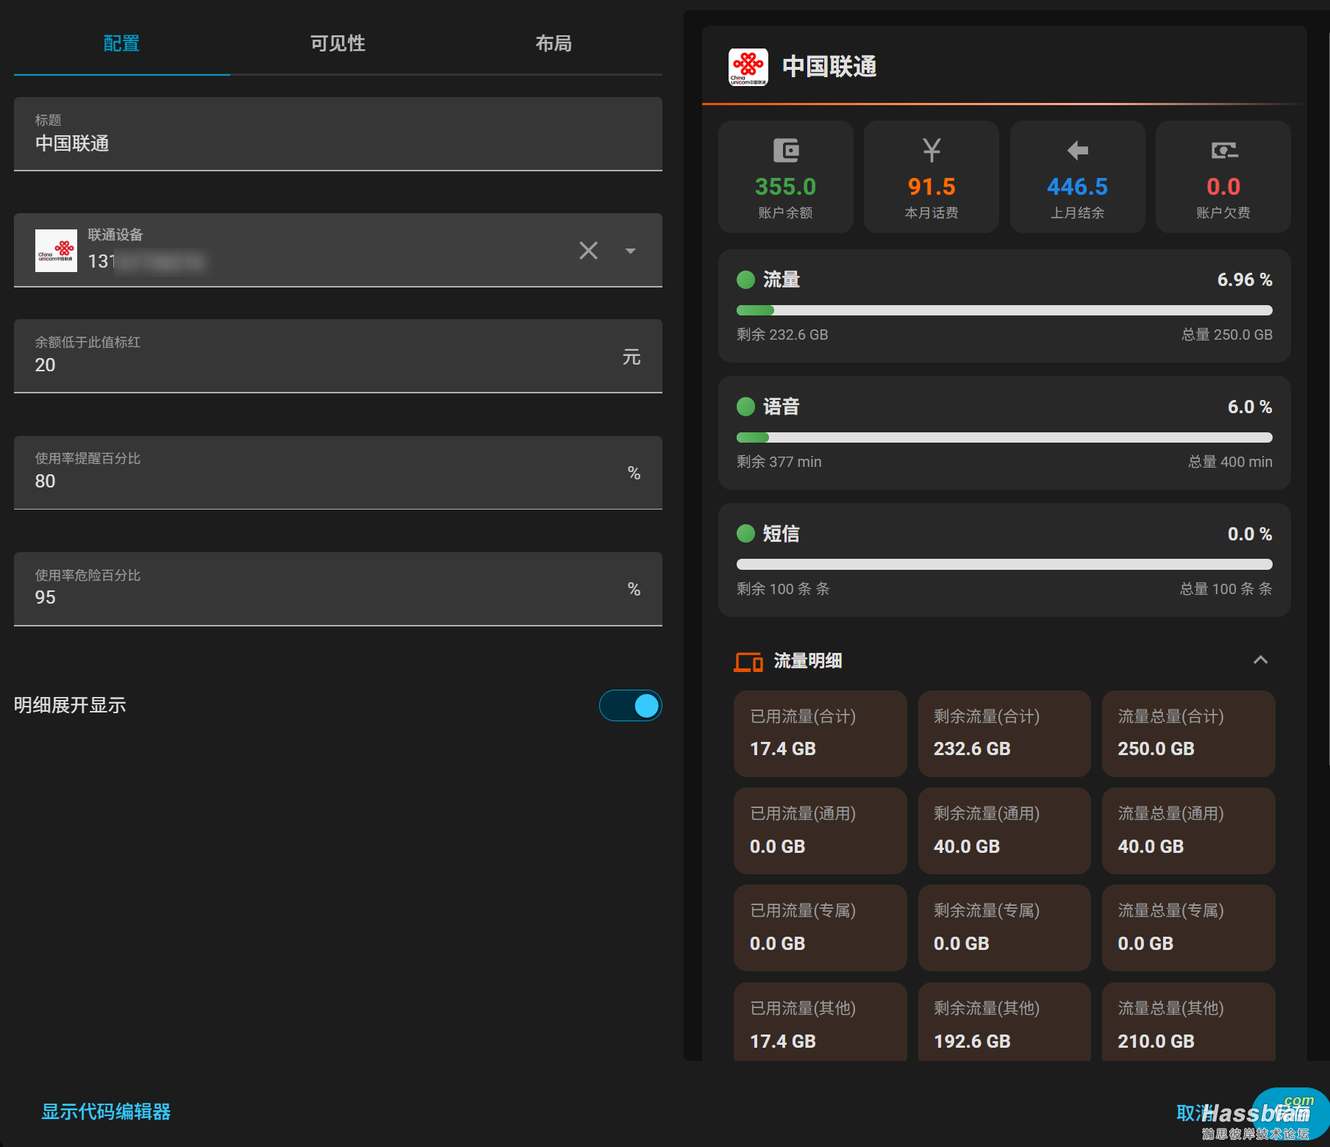Click the devices icon beside 流量明细

click(748, 662)
